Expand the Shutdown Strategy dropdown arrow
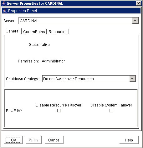 click(132, 79)
